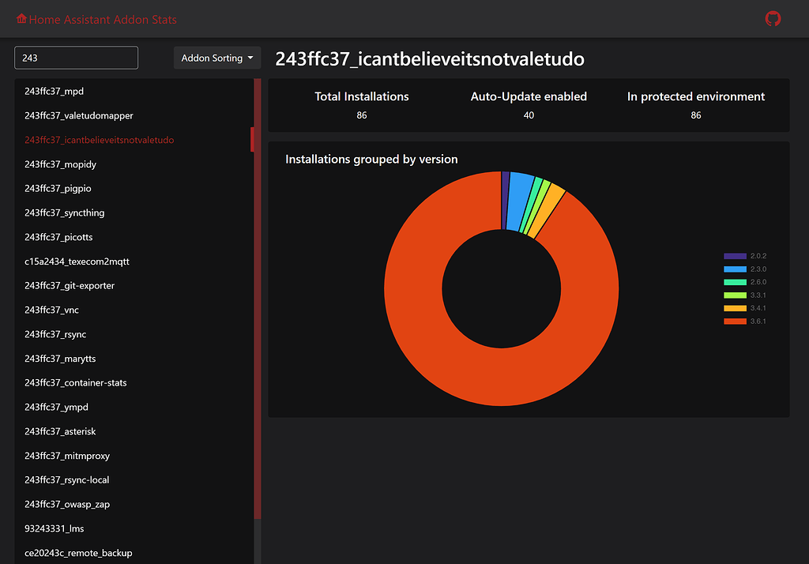Click the dropdown arrow on Addon Sorting
Viewport: 809px width, 564px height.
(250, 57)
